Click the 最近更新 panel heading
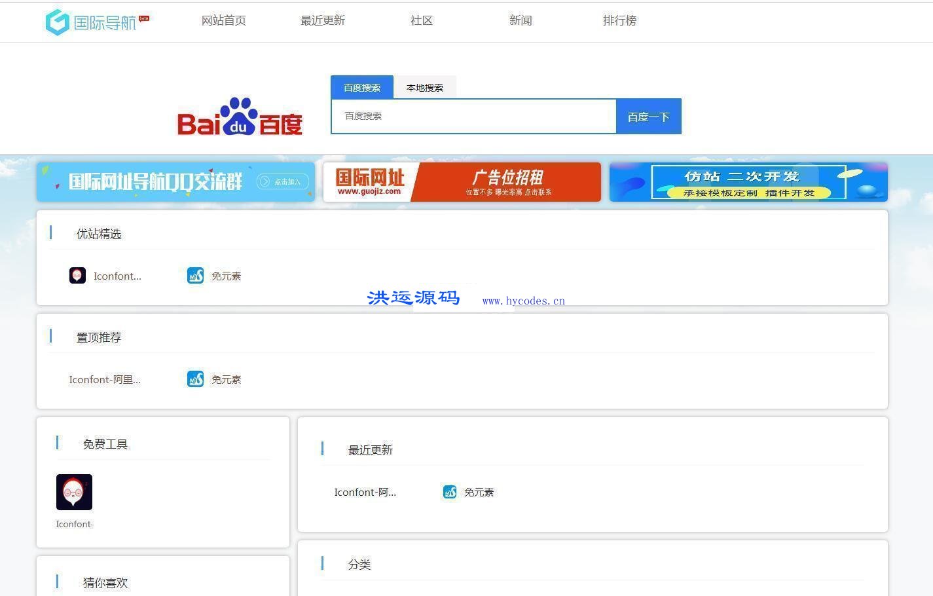This screenshot has width=933, height=596. [x=371, y=450]
